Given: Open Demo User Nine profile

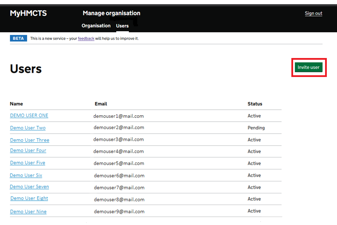Looking at the screenshot, I should 28,212.
